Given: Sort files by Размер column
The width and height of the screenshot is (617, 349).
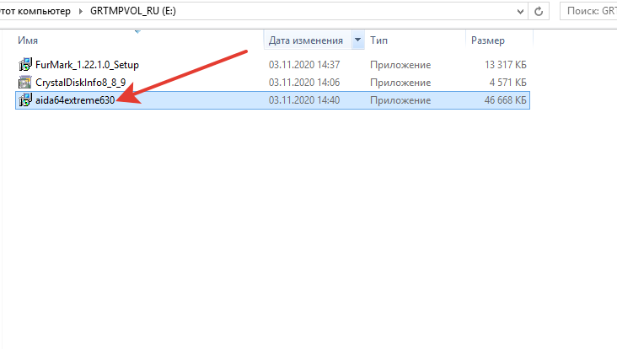Looking at the screenshot, I should click(x=487, y=40).
